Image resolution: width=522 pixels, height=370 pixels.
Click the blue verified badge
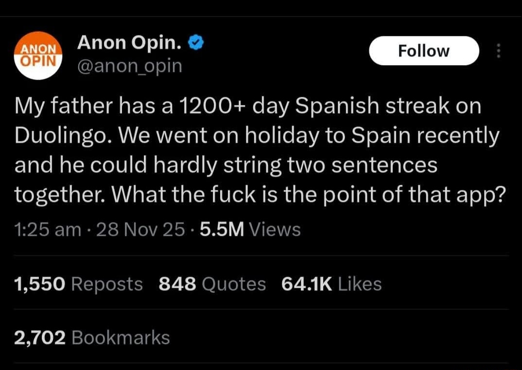tap(196, 44)
